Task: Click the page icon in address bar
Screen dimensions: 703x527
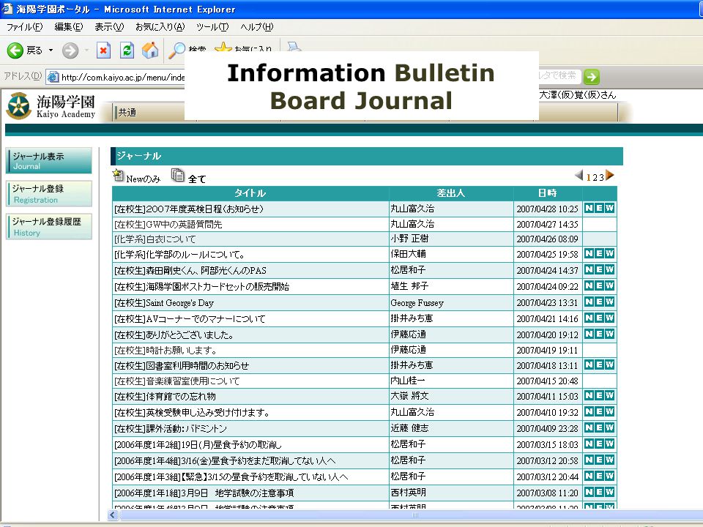Action: (x=53, y=77)
